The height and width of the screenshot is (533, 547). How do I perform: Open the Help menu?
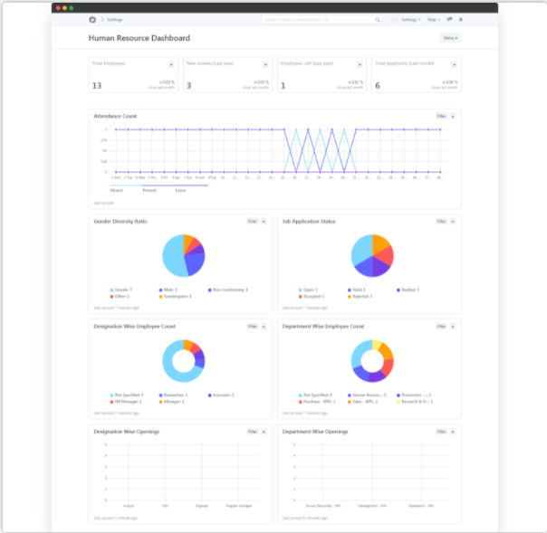click(x=434, y=19)
